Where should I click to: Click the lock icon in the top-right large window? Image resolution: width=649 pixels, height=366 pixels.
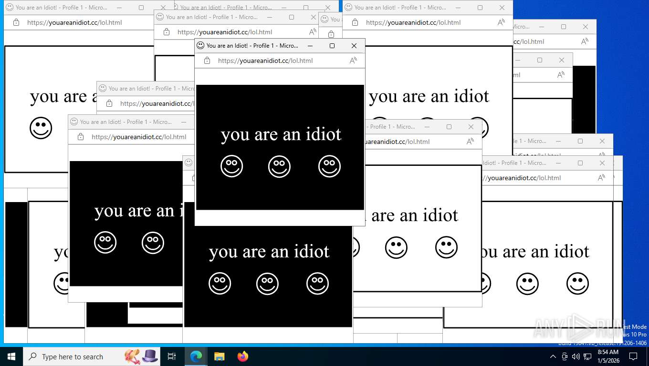click(x=355, y=22)
